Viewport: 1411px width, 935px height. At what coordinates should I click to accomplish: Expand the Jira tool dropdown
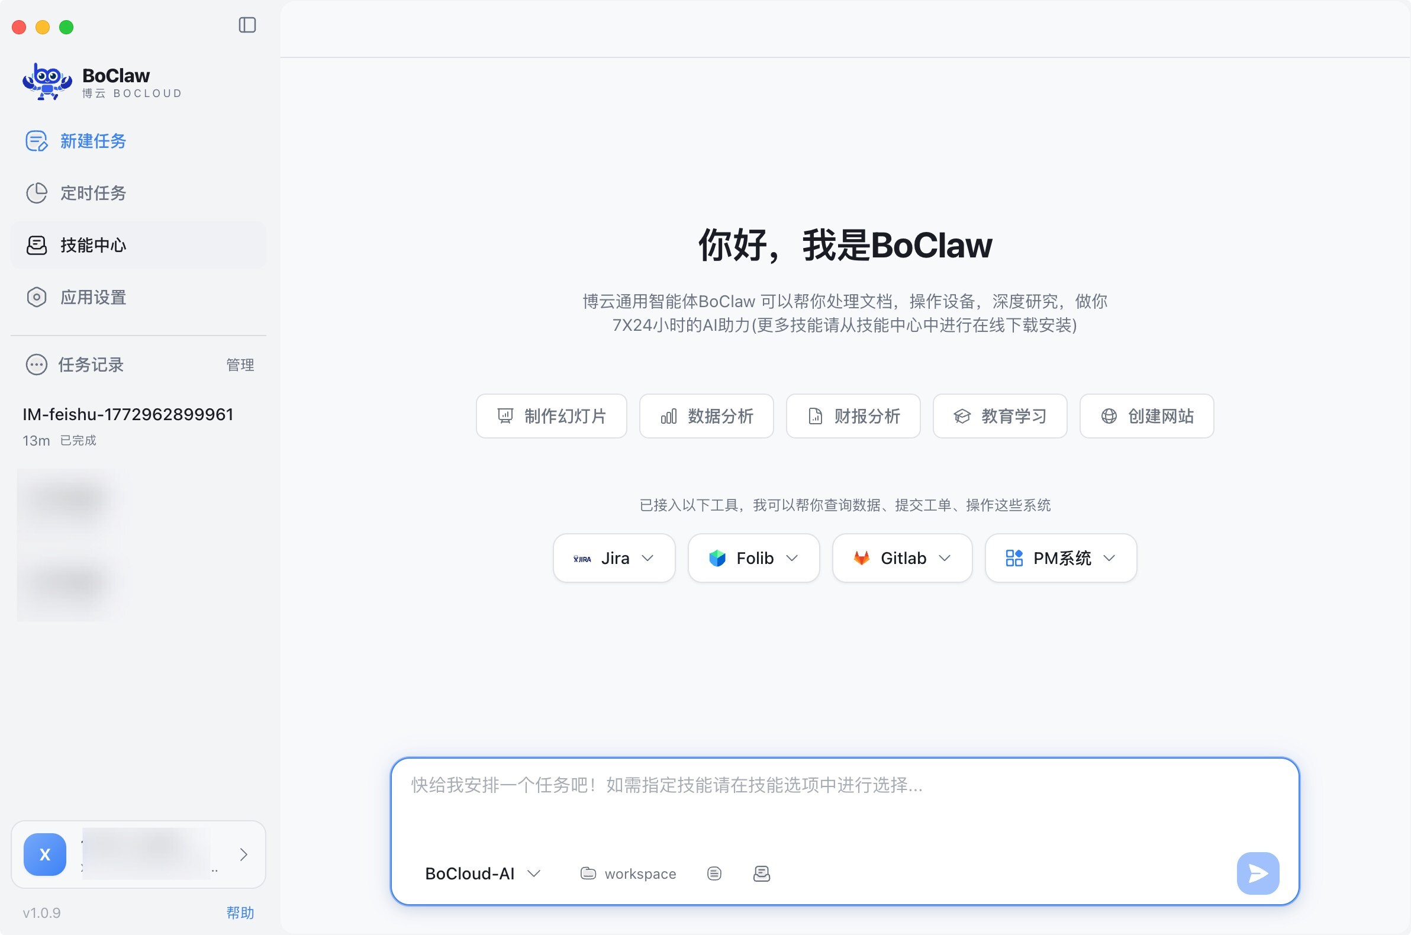coord(648,557)
